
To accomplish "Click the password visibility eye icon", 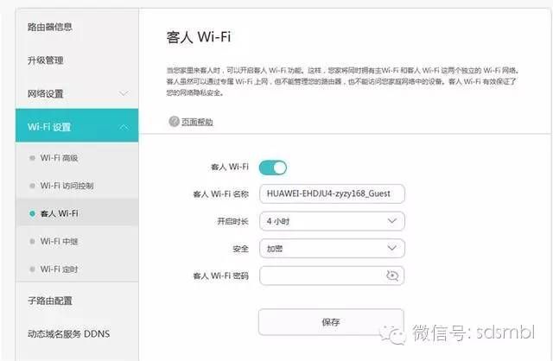I will [391, 275].
